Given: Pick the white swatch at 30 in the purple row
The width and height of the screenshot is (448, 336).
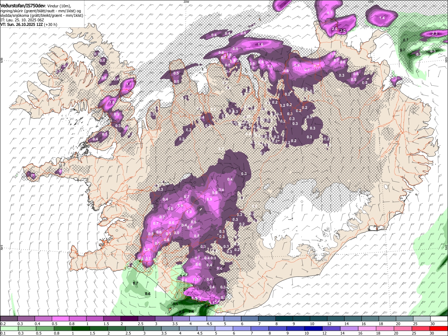Looking at the screenshot, I should 439,318.
